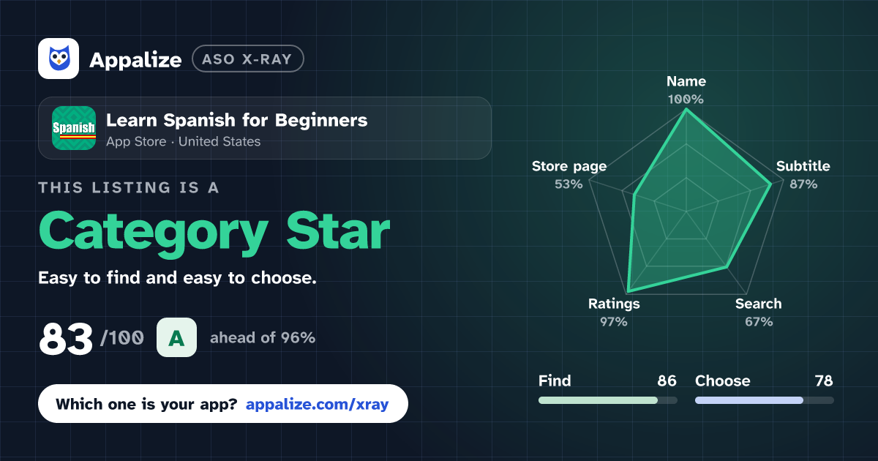878x461 pixels.
Task: Open the appalize.com/xray link
Action: 318,404
